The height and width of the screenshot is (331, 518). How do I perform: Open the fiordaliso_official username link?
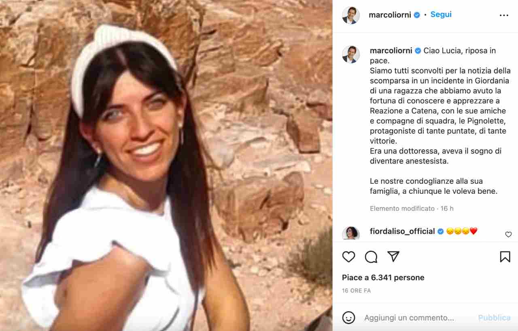(x=402, y=231)
